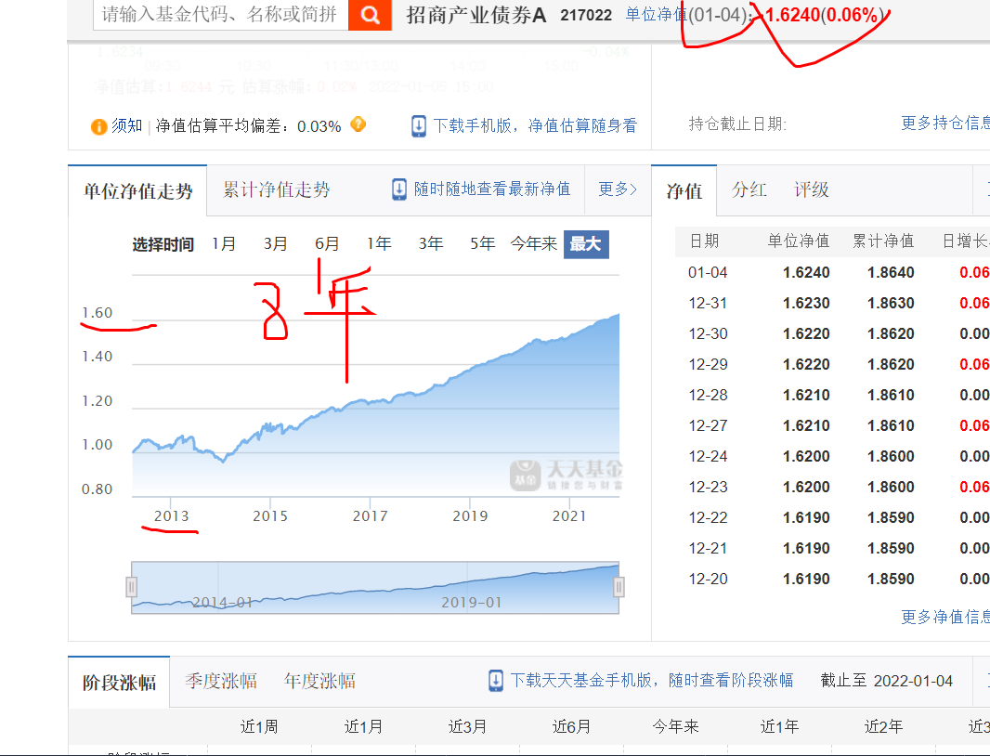
Task: Click phone icon beside 下载天天基金手机版
Action: tap(496, 681)
